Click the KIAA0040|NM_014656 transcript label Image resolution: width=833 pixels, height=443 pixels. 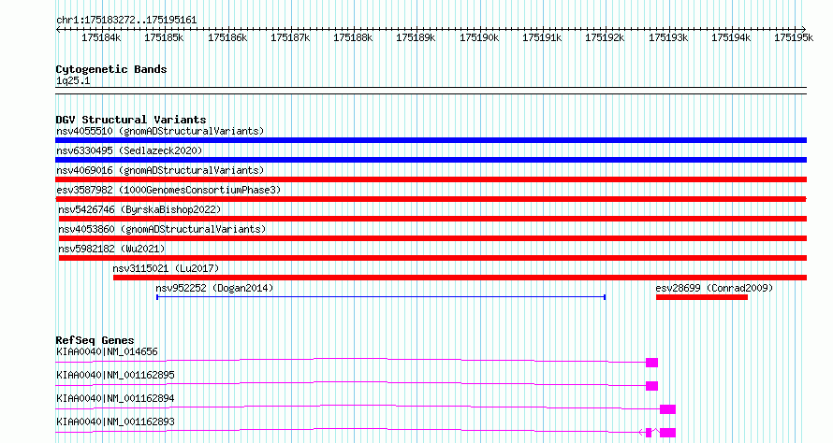coord(107,351)
